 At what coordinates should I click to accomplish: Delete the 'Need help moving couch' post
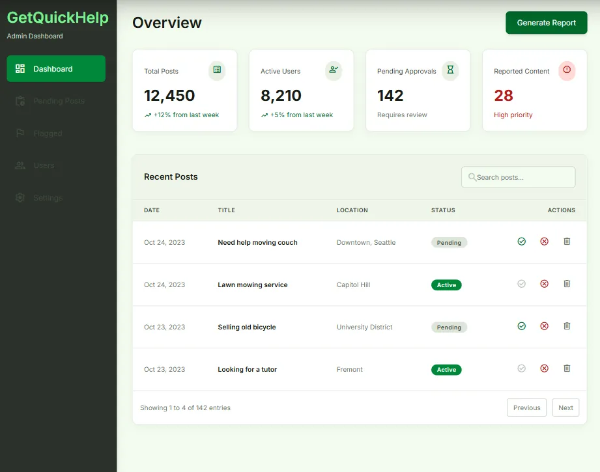tap(567, 242)
